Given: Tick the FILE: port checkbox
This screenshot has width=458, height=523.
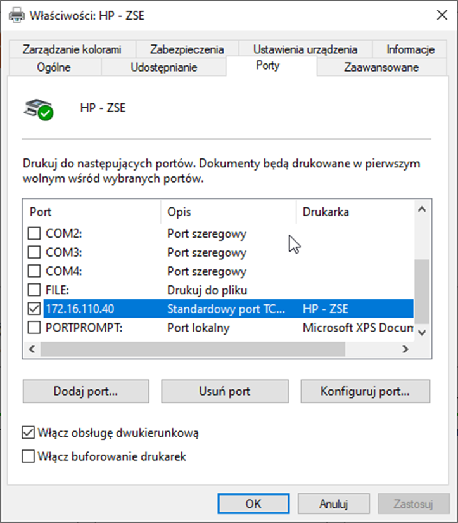Looking at the screenshot, I should tap(34, 290).
